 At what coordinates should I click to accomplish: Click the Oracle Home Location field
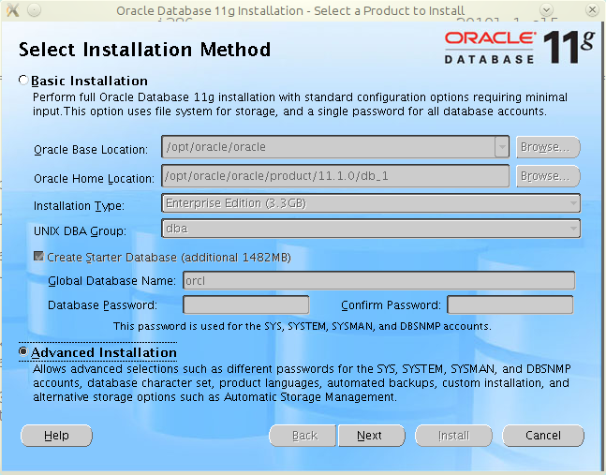point(335,176)
